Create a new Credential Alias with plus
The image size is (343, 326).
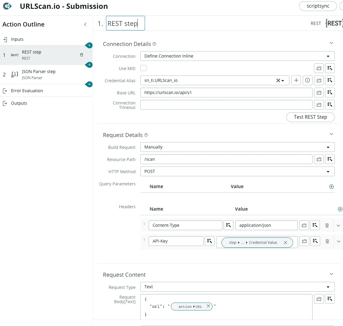(296, 80)
